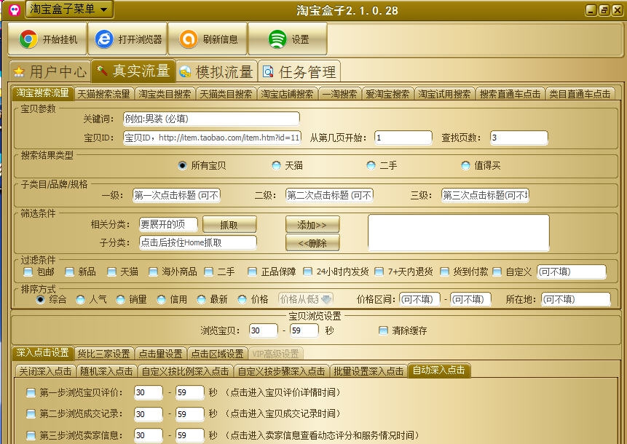
Task: Click the <<删除 button
Action: (x=312, y=242)
